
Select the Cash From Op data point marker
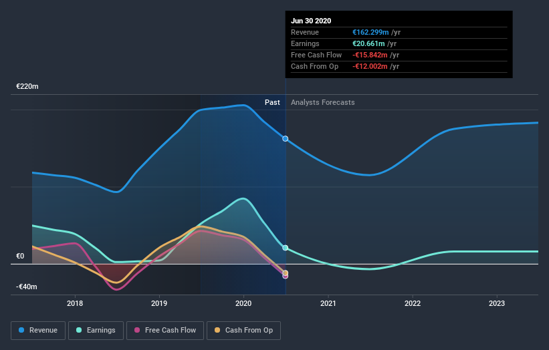(x=286, y=273)
